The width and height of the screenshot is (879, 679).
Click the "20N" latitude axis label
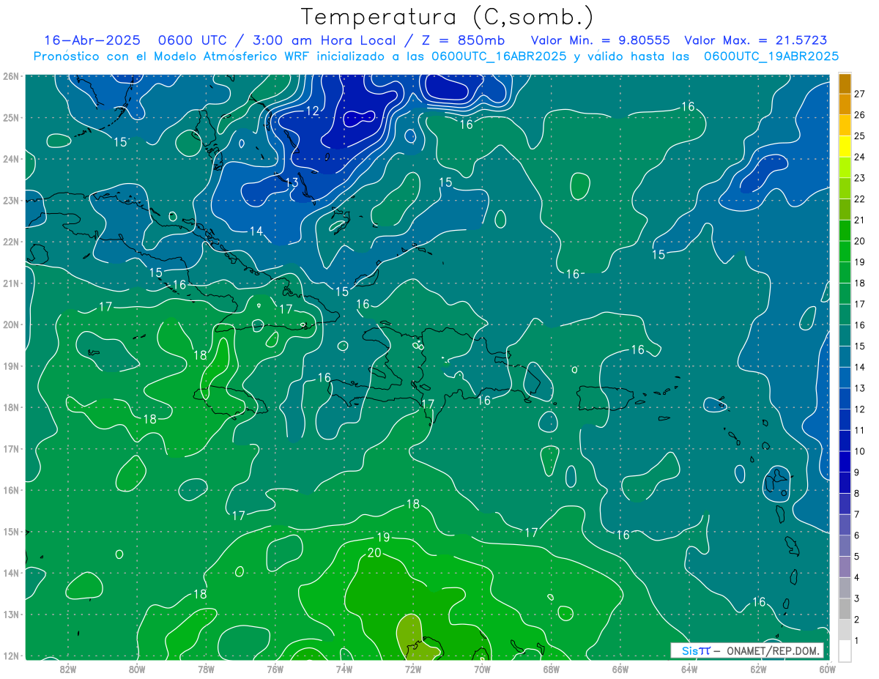(x=11, y=324)
